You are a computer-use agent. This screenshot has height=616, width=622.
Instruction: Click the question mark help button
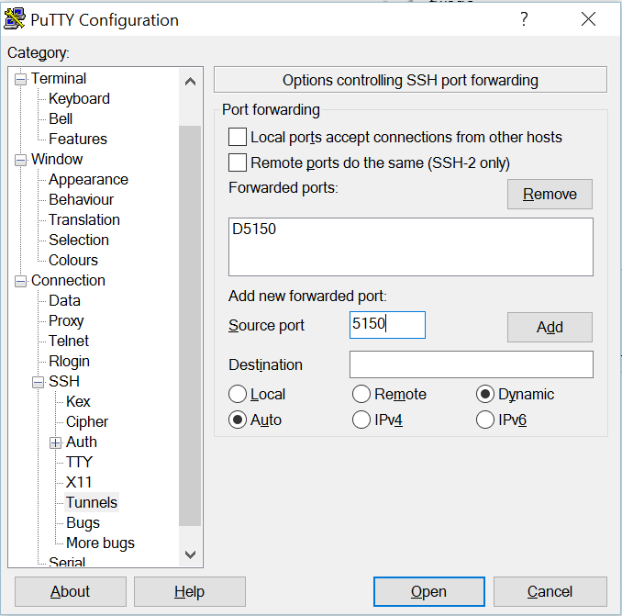(x=524, y=19)
